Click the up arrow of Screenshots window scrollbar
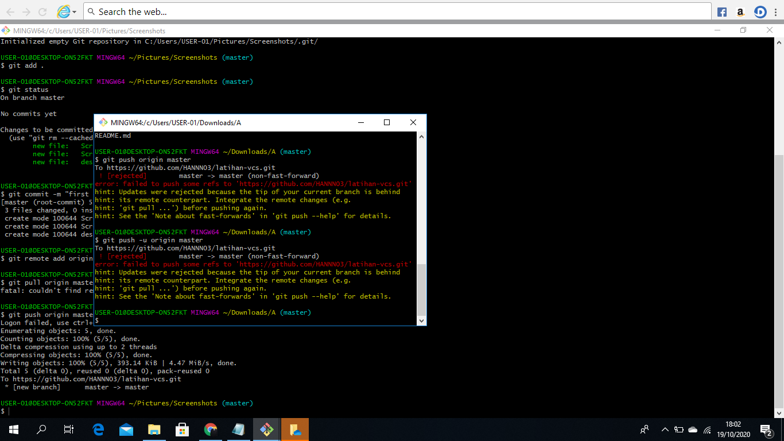This screenshot has height=441, width=784. pos(779,42)
